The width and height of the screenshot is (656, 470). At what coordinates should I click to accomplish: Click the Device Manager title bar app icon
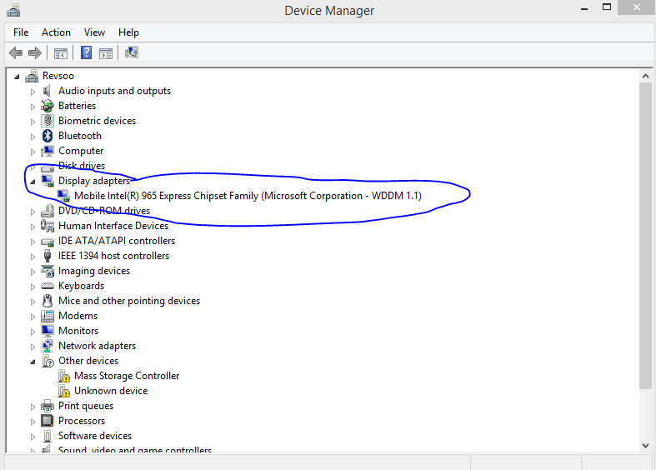(x=13, y=10)
